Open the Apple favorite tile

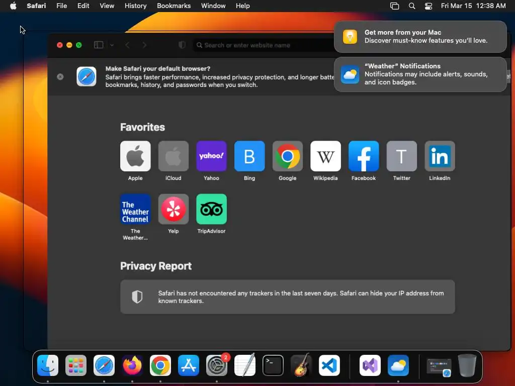pos(135,156)
